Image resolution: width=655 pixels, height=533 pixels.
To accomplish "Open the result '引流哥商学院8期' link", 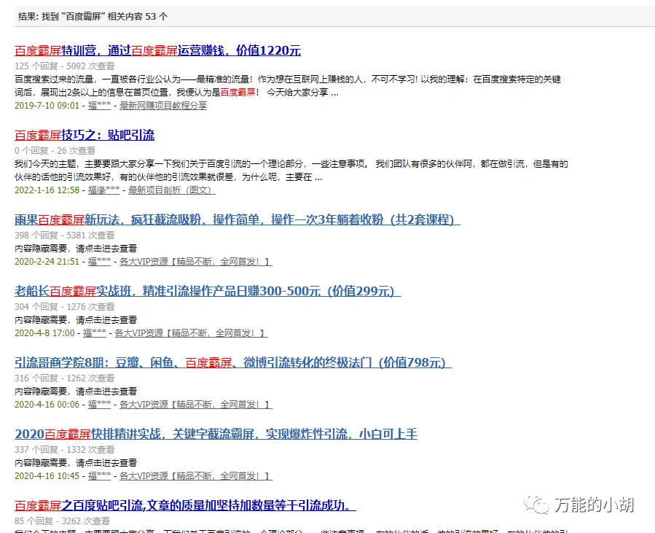I will point(233,362).
